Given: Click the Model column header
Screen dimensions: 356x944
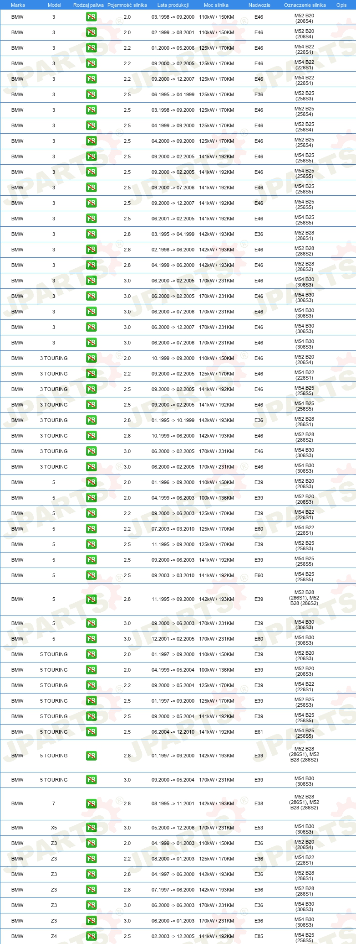Looking at the screenshot, I should 54,5.
